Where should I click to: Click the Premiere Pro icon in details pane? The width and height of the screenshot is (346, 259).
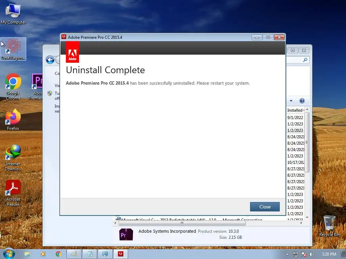point(126,234)
